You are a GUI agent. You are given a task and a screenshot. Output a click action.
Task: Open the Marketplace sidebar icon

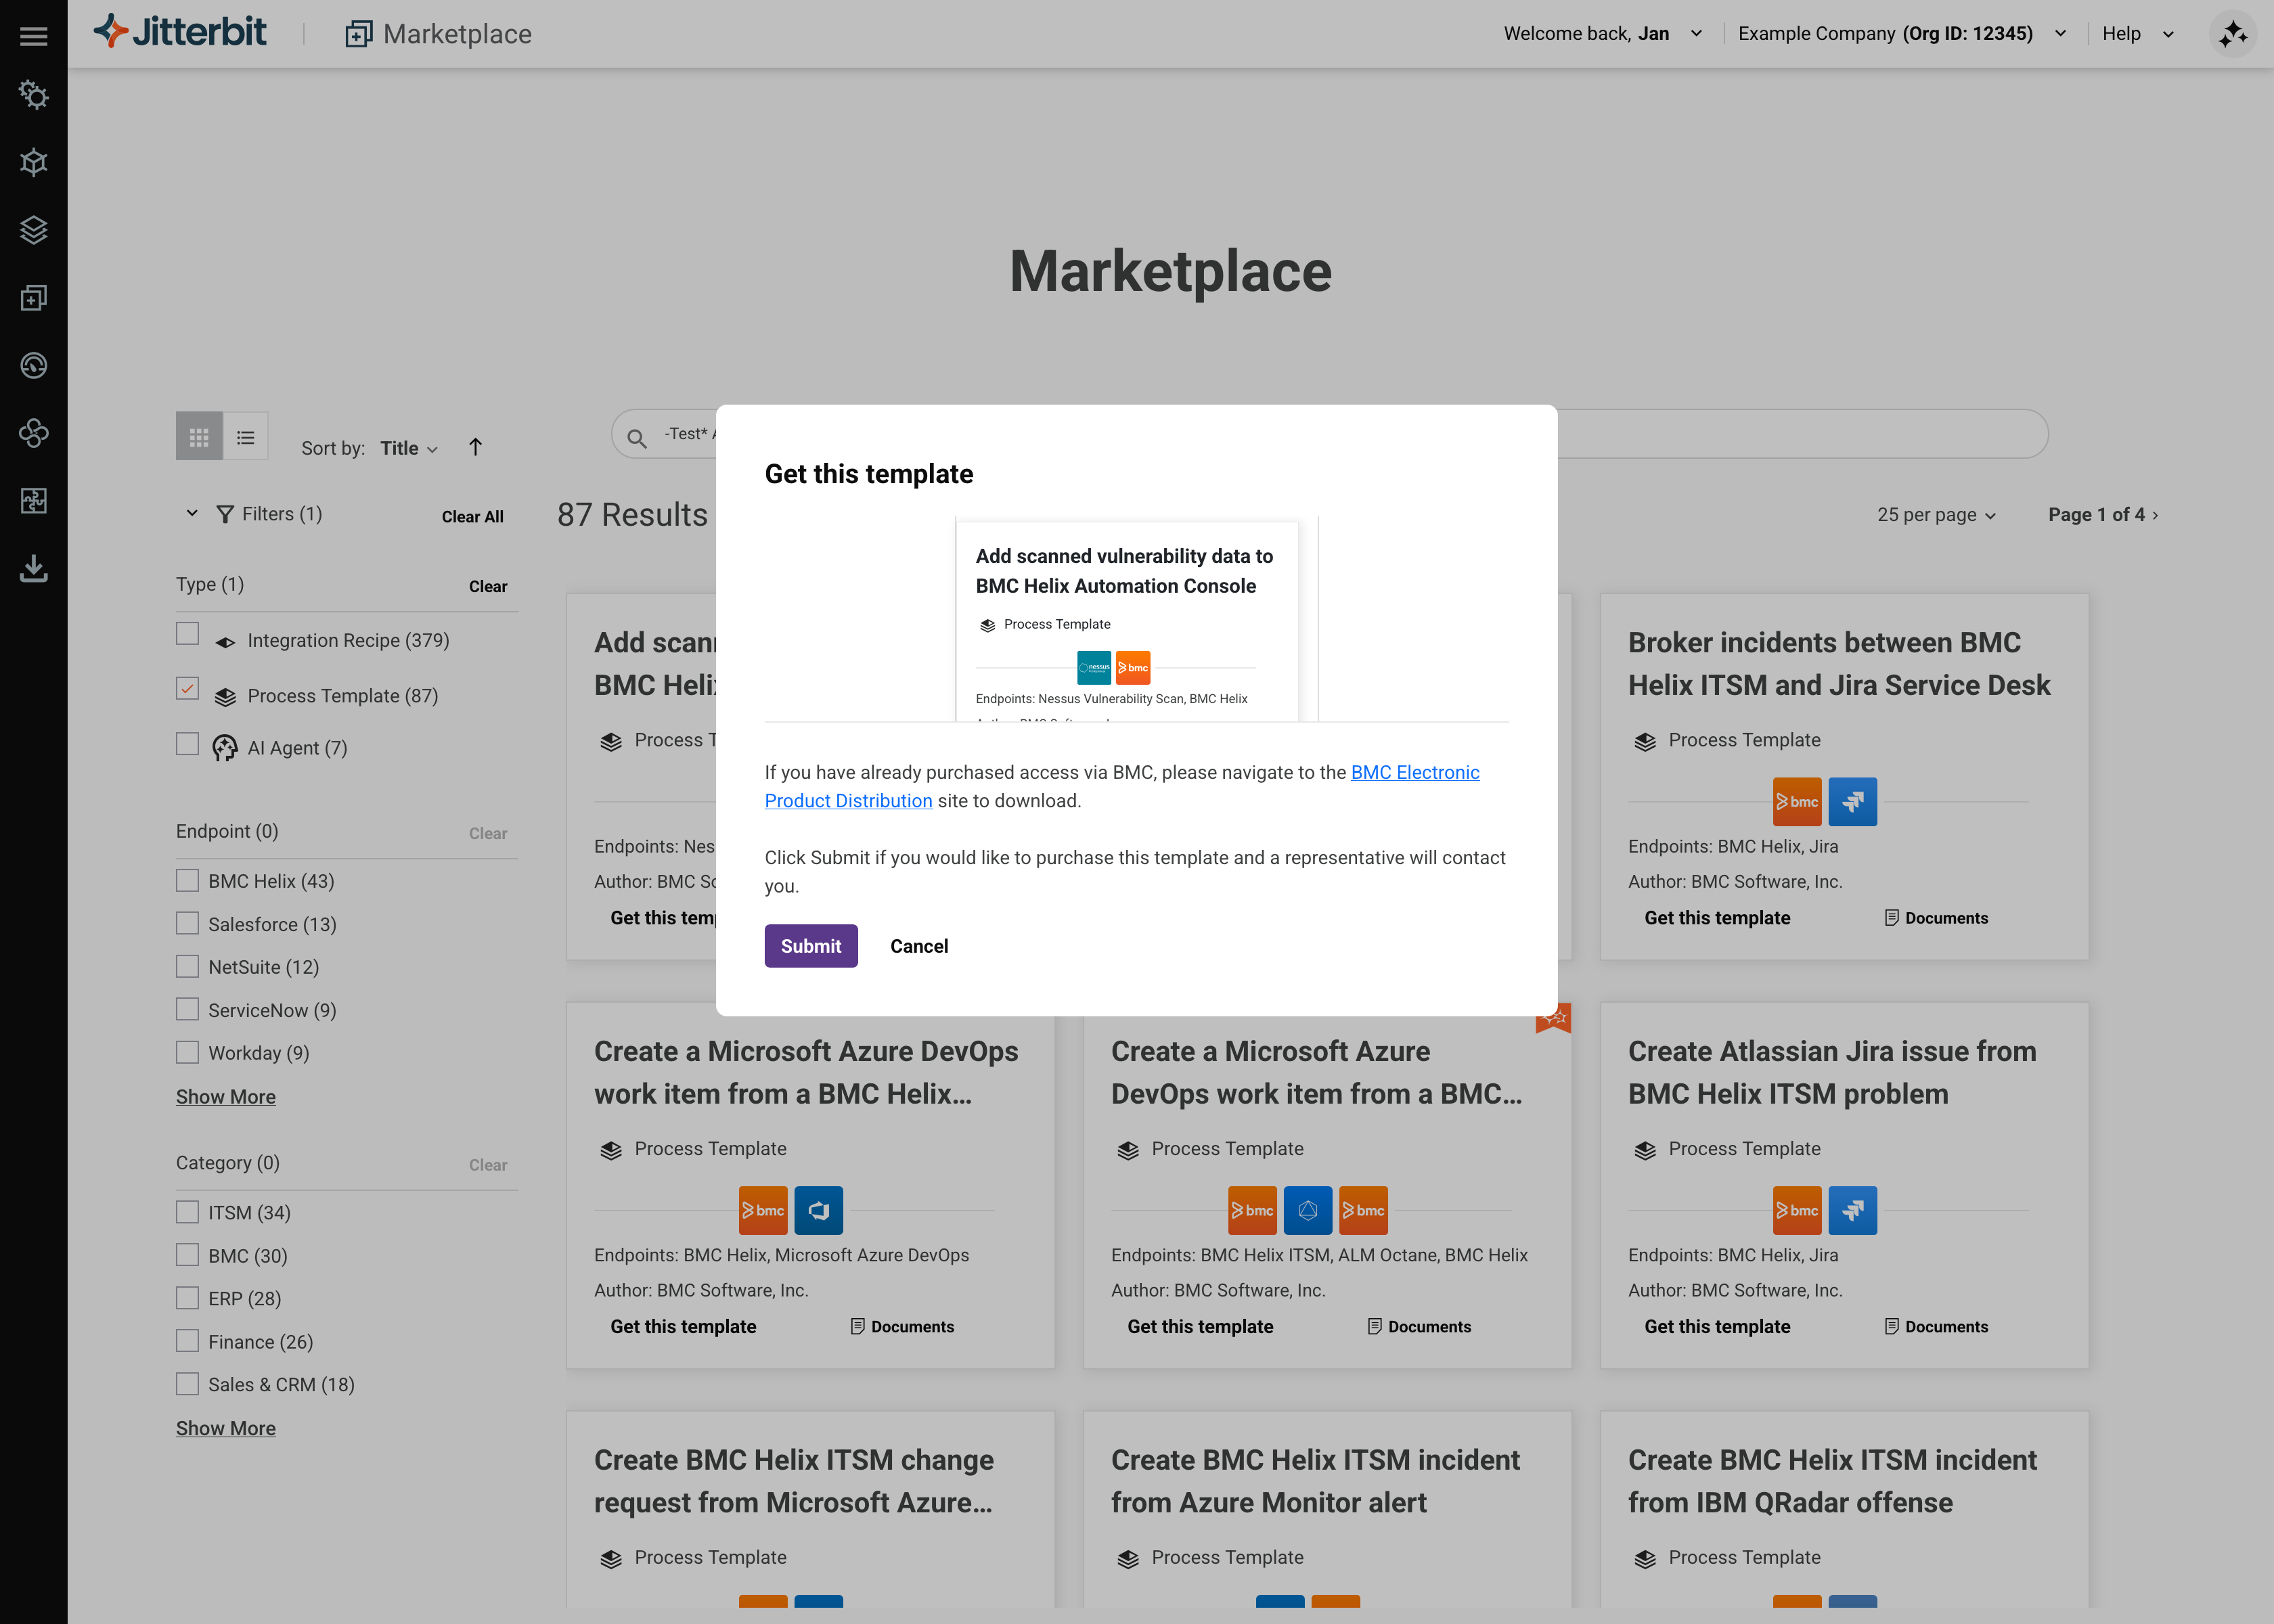tap(33, 298)
